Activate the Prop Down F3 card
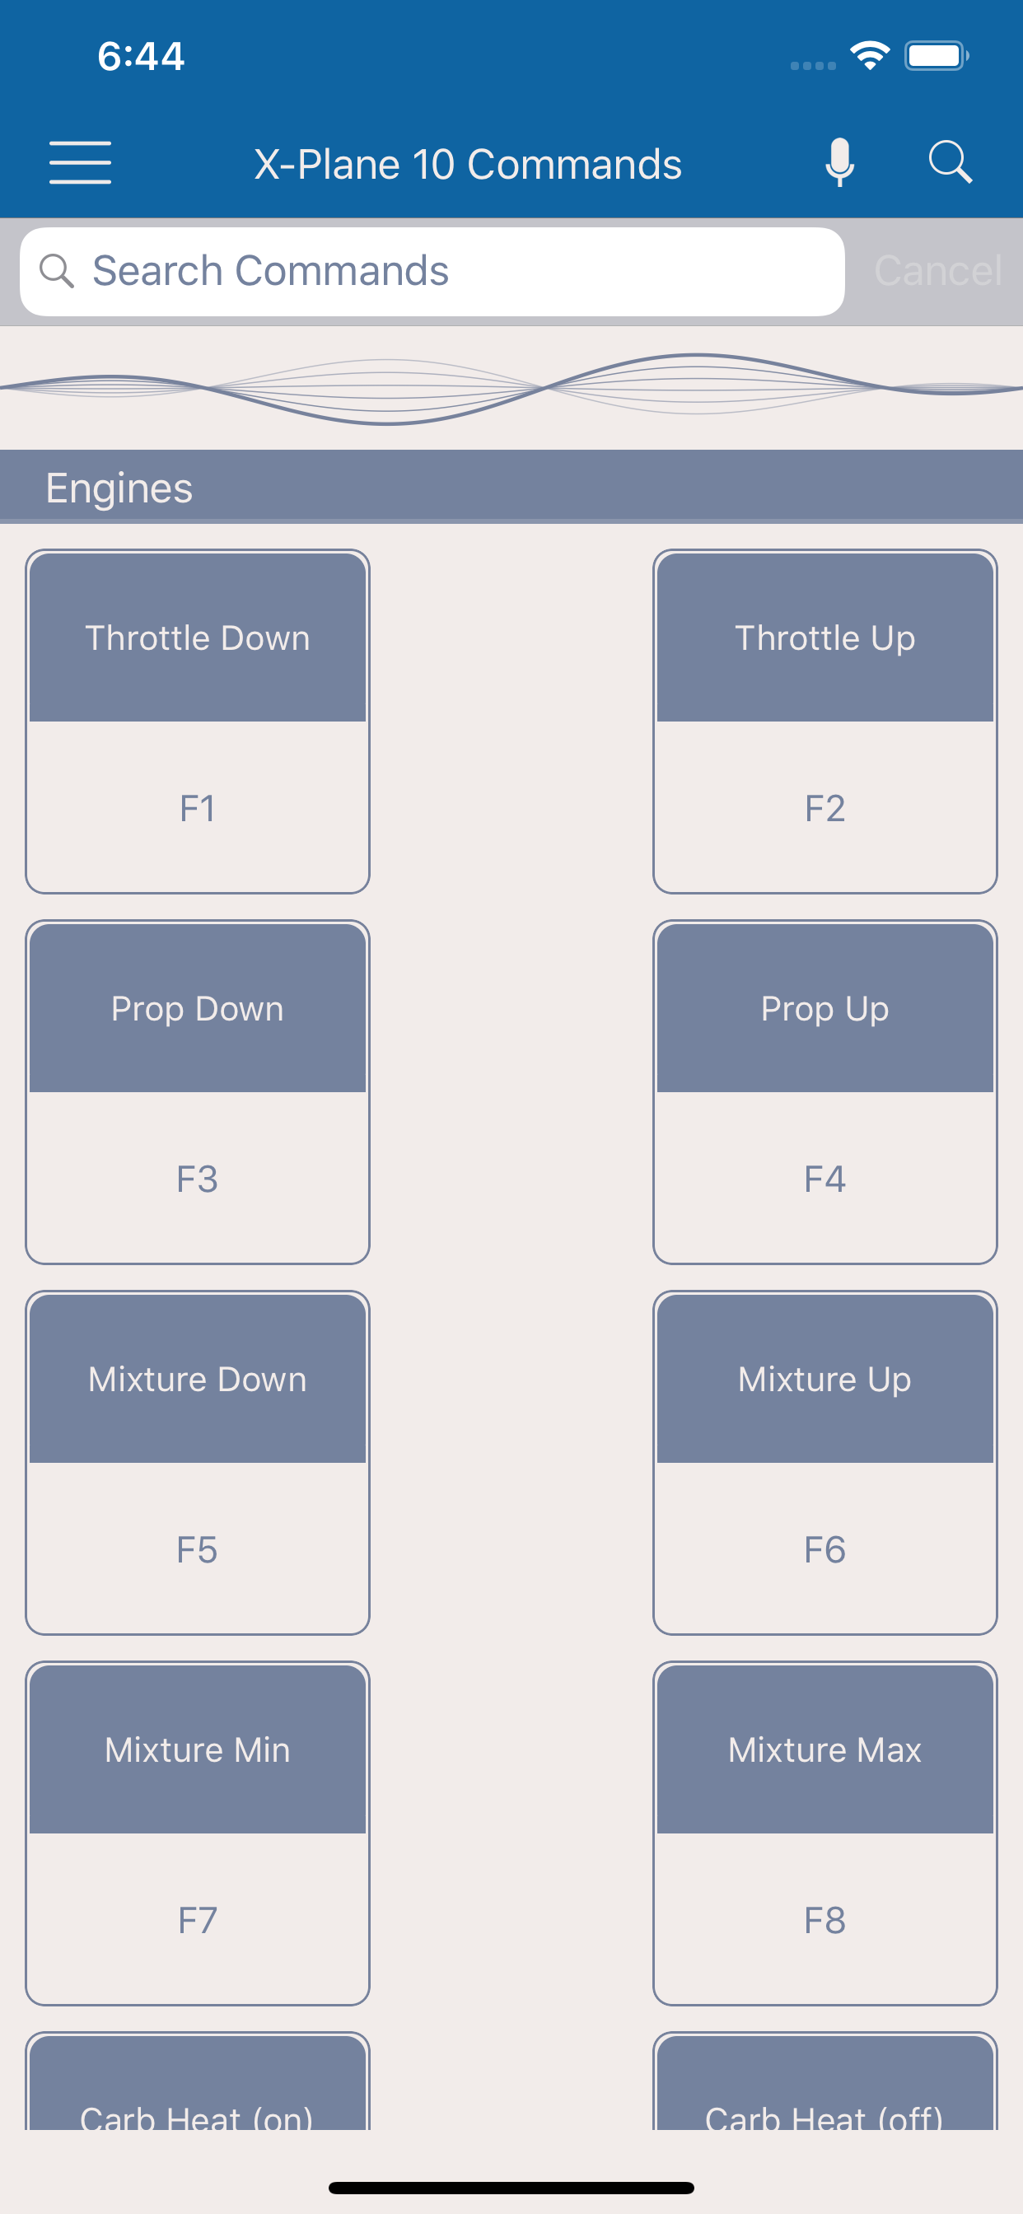Viewport: 1023px width, 2214px height. pyautogui.click(x=198, y=1092)
